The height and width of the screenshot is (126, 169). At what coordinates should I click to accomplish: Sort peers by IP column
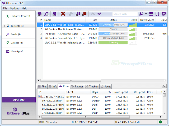point(51,92)
